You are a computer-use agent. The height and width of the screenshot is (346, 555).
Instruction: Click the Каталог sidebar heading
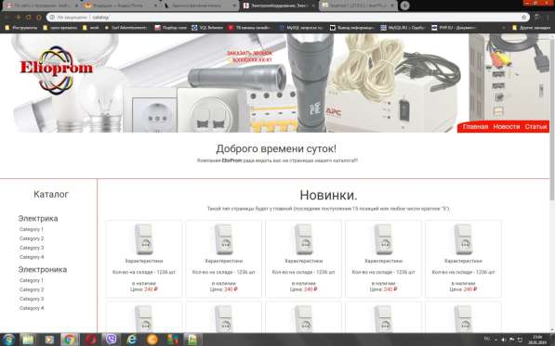(x=51, y=194)
